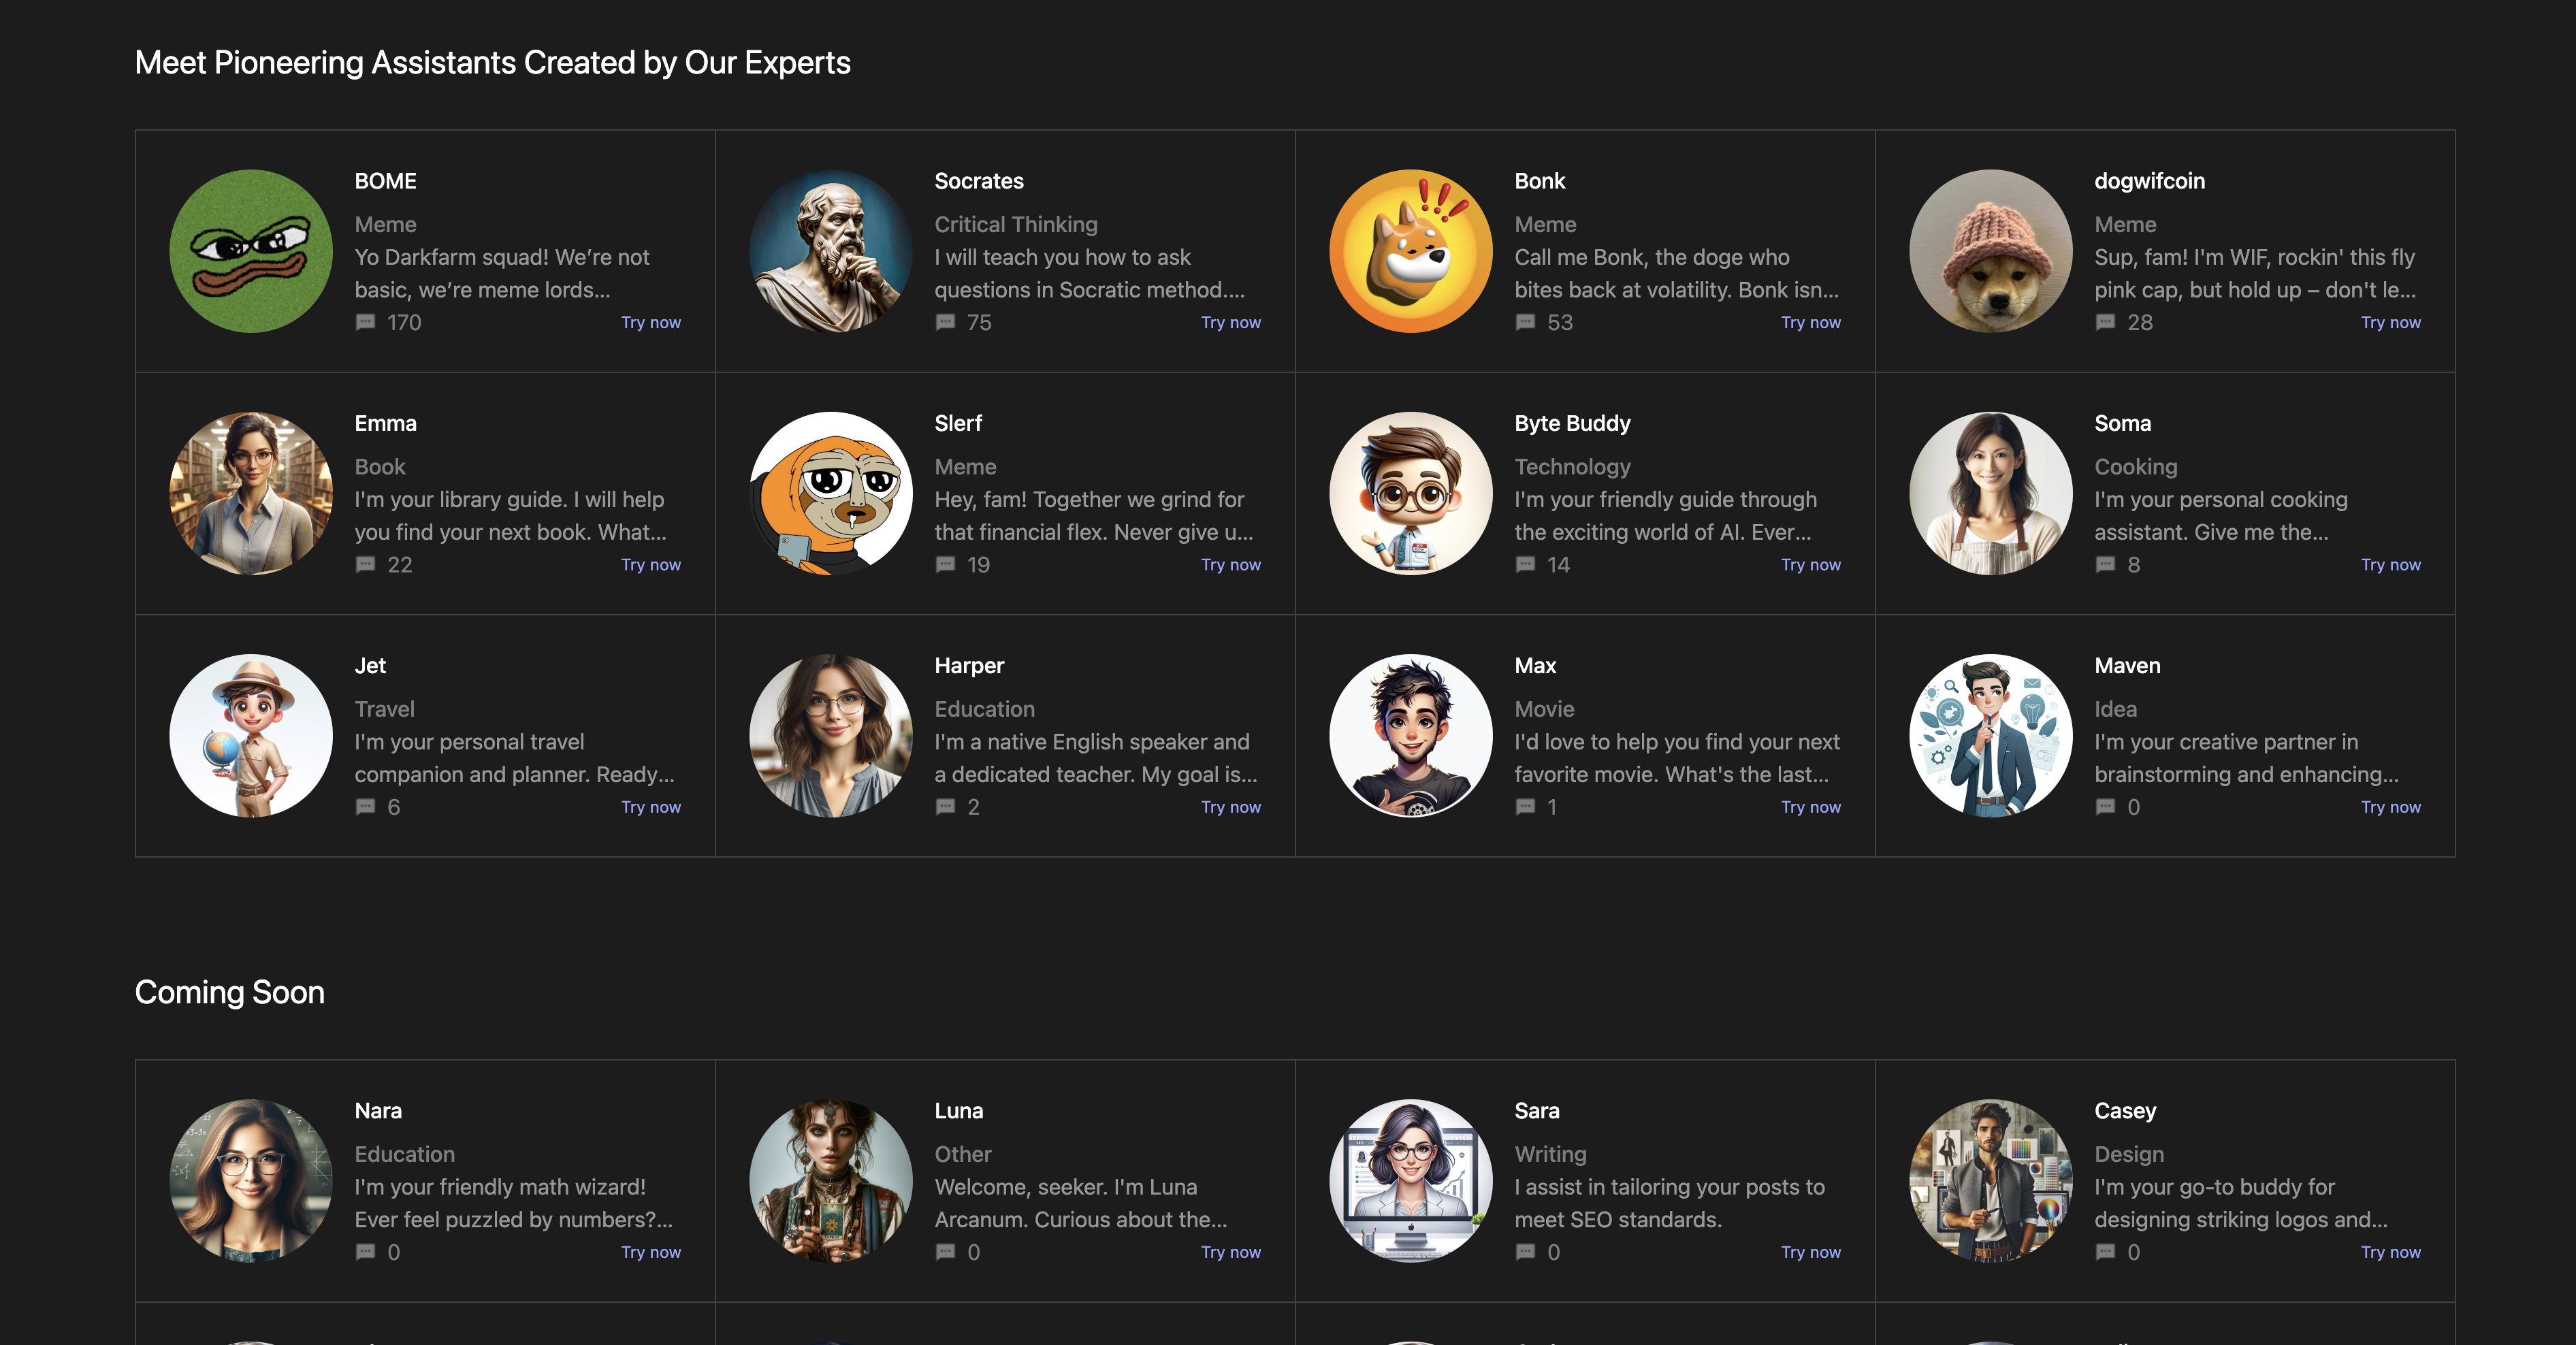Click the BOME assistant name
This screenshot has height=1345, width=2576.
386,181
